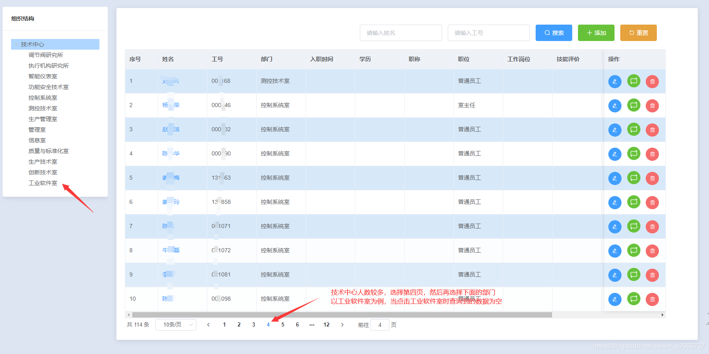Click the edit icon in row 7
The width and height of the screenshot is (709, 354).
point(615,227)
